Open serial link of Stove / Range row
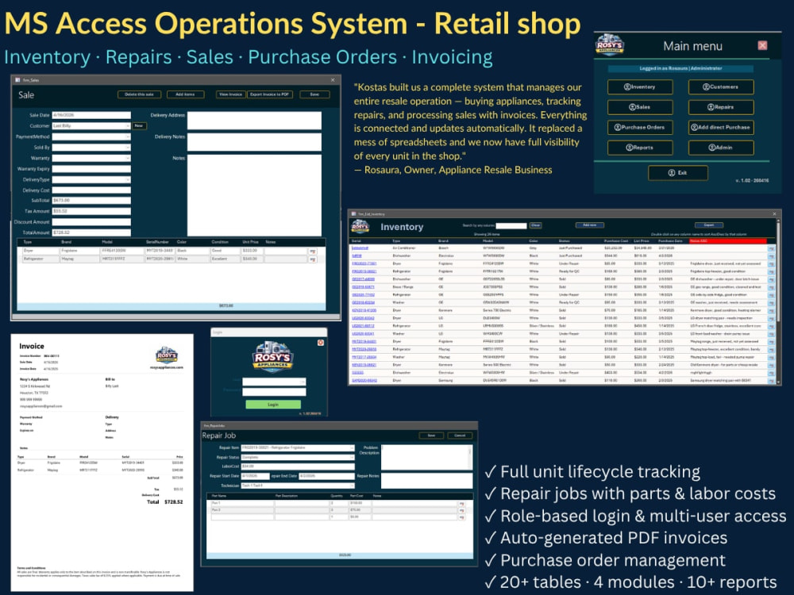This screenshot has height=595, width=794. 364,287
